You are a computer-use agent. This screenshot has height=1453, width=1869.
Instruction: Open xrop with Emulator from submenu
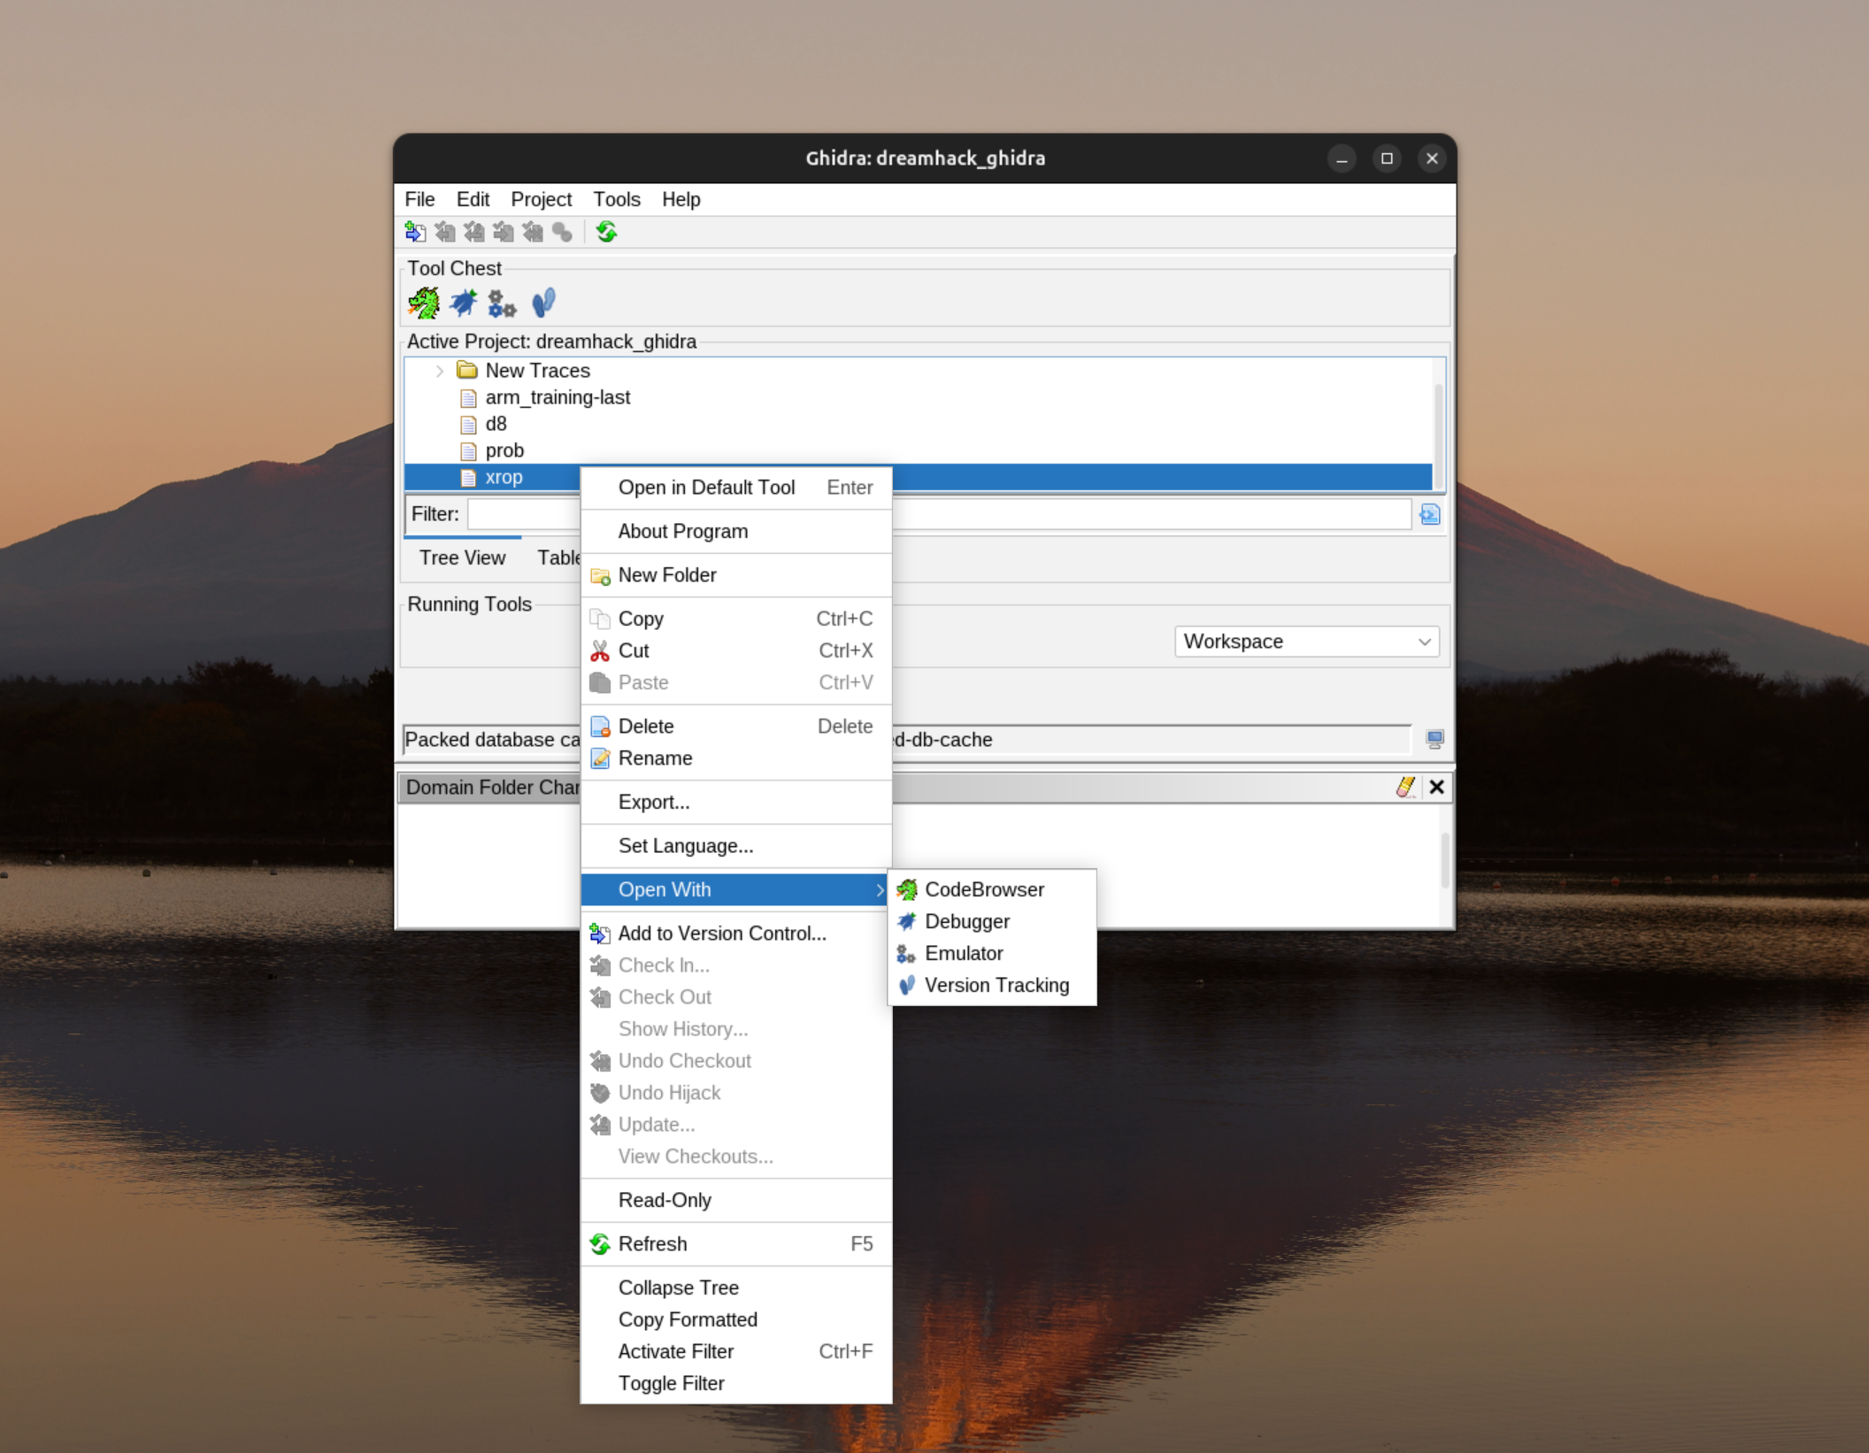[992, 953]
